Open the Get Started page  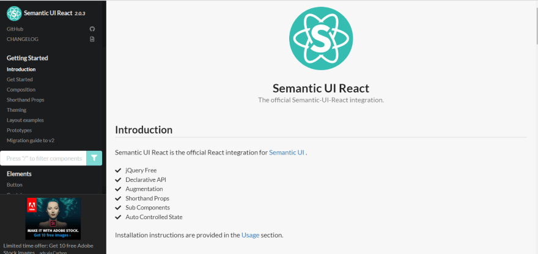point(20,79)
